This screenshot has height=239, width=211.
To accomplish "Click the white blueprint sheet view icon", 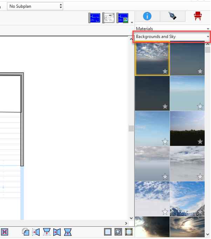I will [109, 18].
